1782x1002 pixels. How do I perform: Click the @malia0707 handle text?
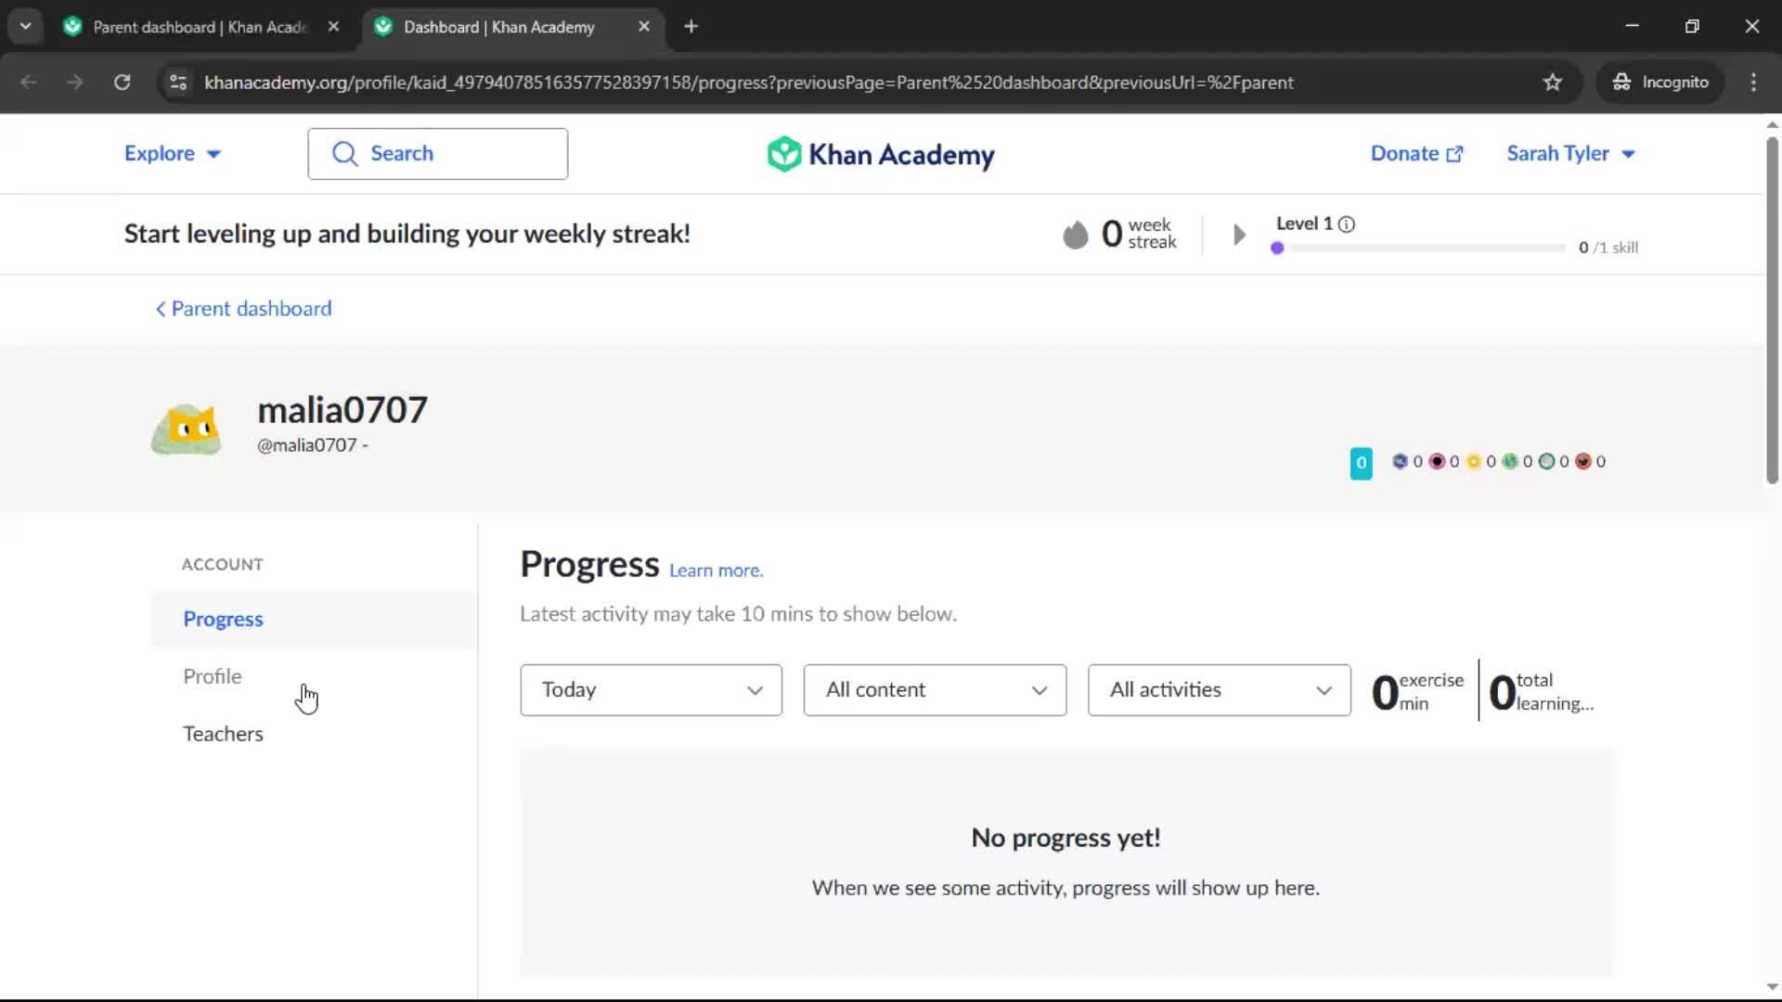(306, 445)
